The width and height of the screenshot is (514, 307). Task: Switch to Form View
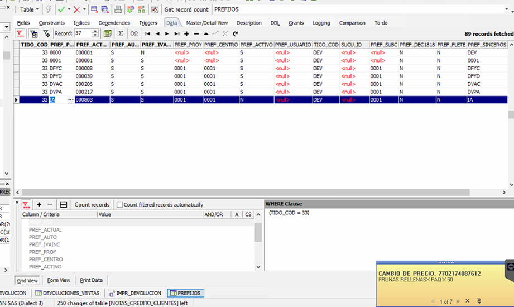[59, 280]
